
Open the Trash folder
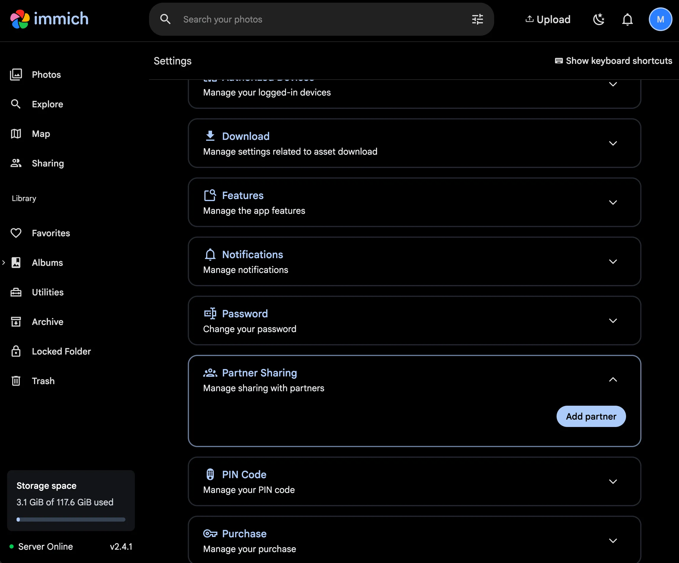point(43,381)
